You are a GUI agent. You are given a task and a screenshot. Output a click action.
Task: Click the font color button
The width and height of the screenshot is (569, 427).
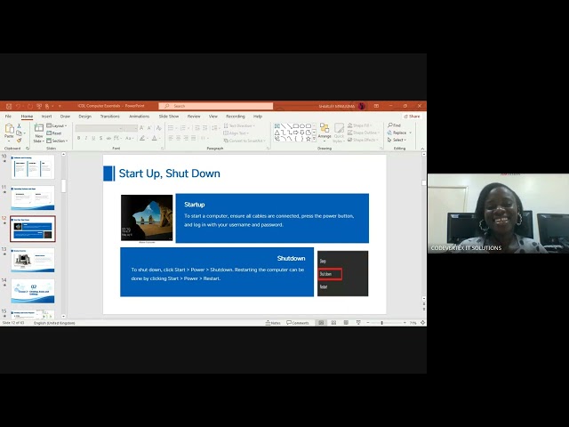click(x=156, y=138)
